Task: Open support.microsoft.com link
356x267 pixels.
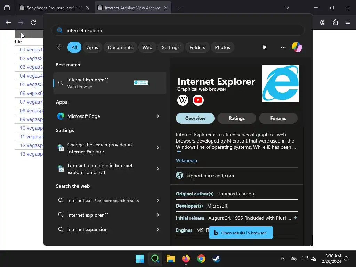Action: 210,176
